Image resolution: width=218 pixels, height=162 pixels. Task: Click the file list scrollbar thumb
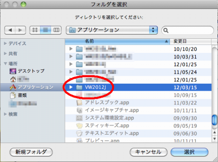tap(215, 120)
